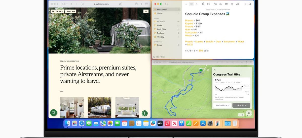Add a checklist in Notes toolbar
The width and height of the screenshot is (302, 138).
221,4
